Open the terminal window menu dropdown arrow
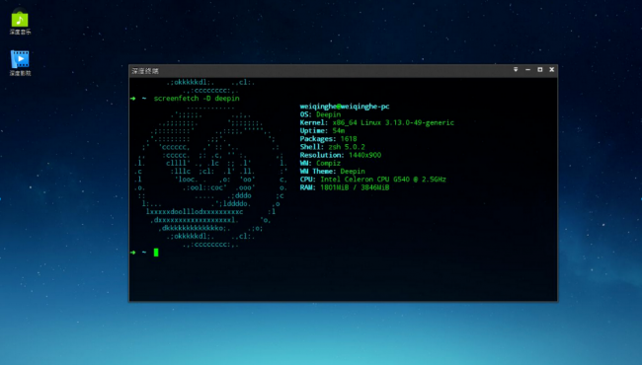The height and width of the screenshot is (365, 642). (516, 70)
